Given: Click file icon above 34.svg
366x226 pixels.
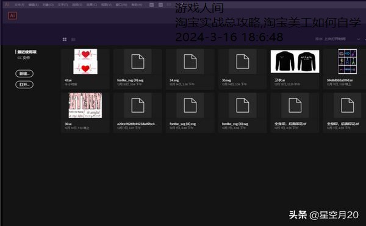Looking at the screenshot, I should pos(190,62).
